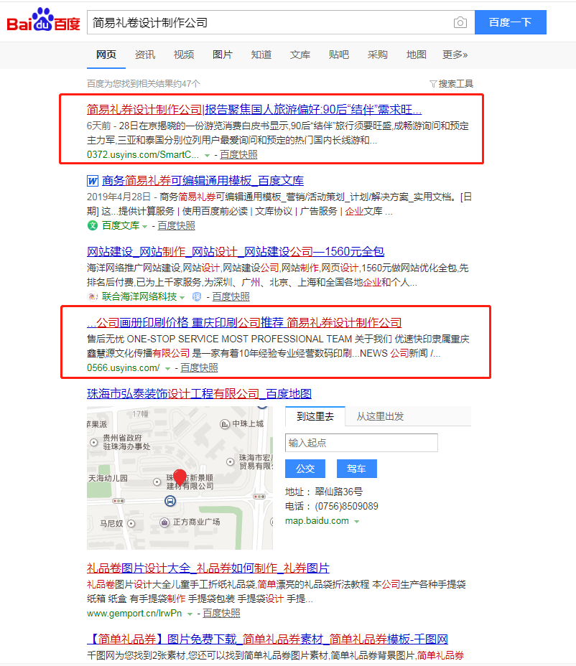Click the address text 翠仙路36号
The height and width of the screenshot is (666, 576).
(x=339, y=492)
